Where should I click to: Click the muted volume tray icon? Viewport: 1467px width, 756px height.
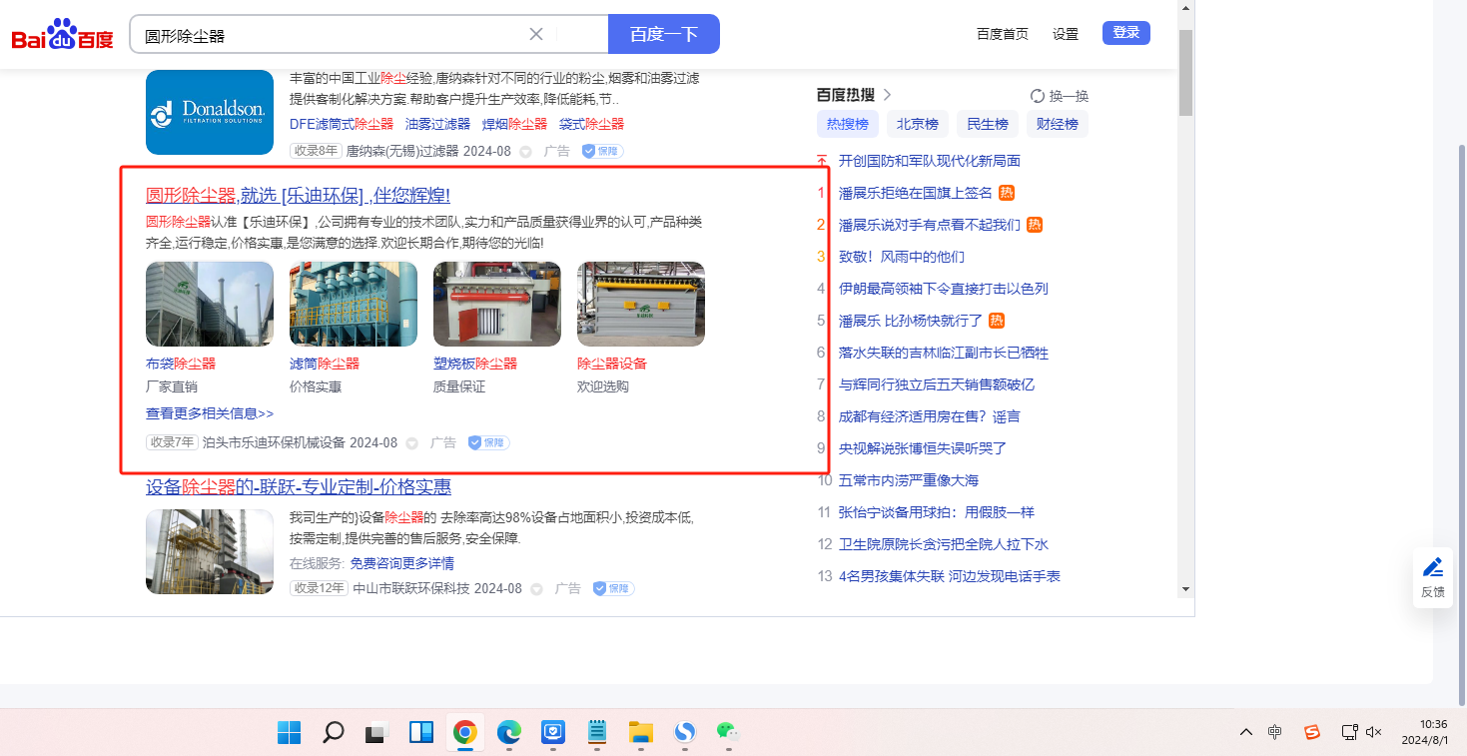click(1374, 732)
